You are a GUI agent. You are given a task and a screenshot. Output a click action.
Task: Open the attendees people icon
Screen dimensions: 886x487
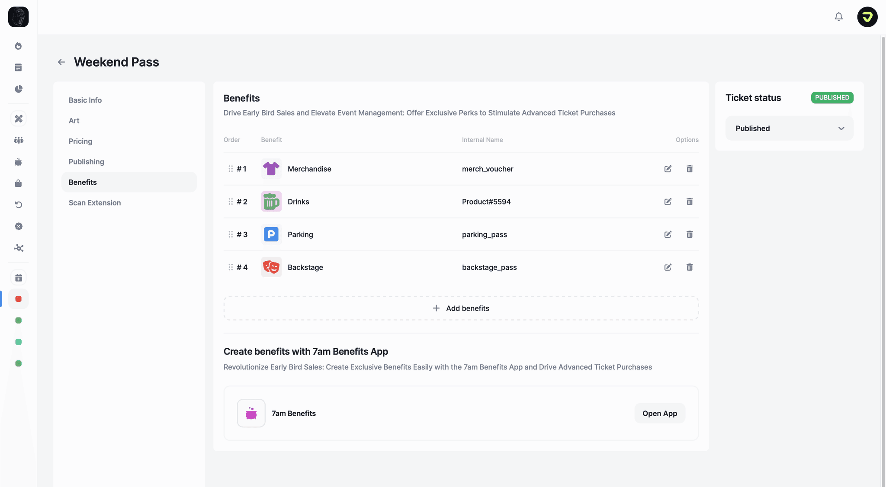[x=18, y=140]
